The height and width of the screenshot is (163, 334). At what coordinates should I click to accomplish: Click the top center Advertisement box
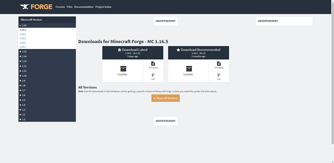(166, 21)
